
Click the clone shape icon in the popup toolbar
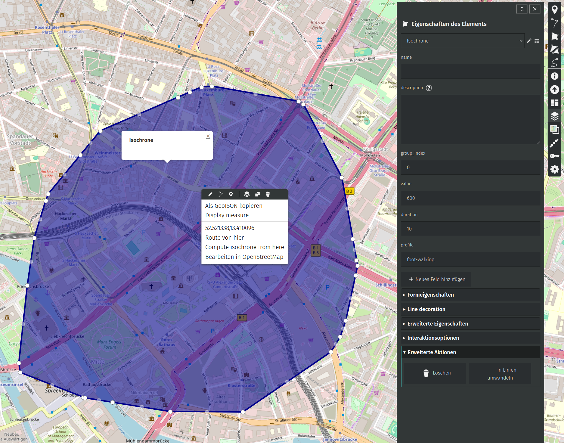(x=258, y=194)
